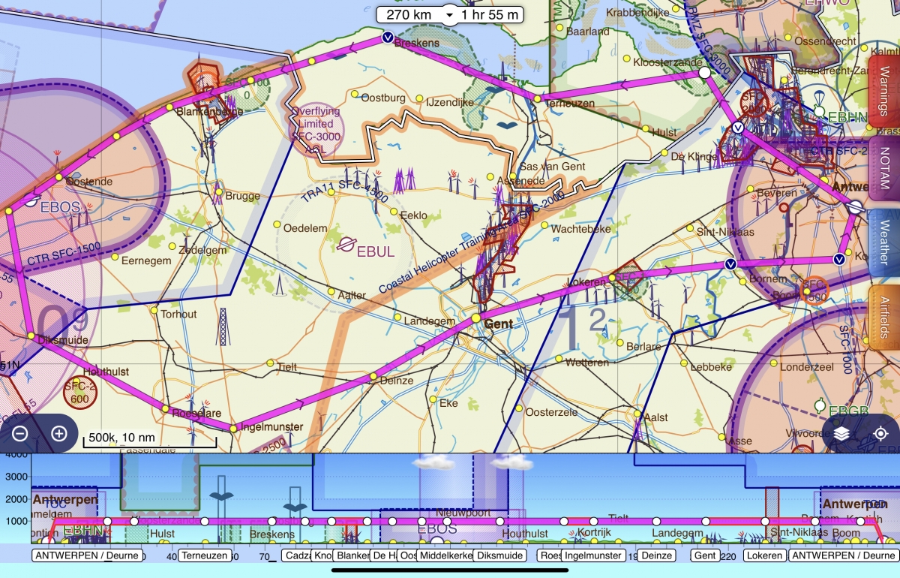Viewport: 900px width, 578px height.
Task: Tap the EBUL airfield symbol
Action: [346, 244]
